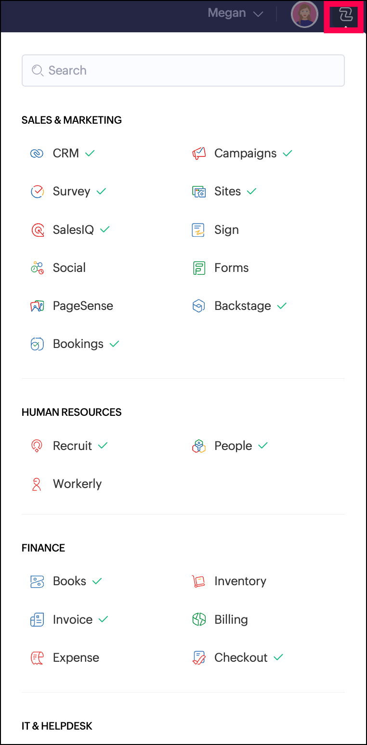Click the Inventory cart icon
This screenshot has height=745, width=367.
pyautogui.click(x=199, y=581)
